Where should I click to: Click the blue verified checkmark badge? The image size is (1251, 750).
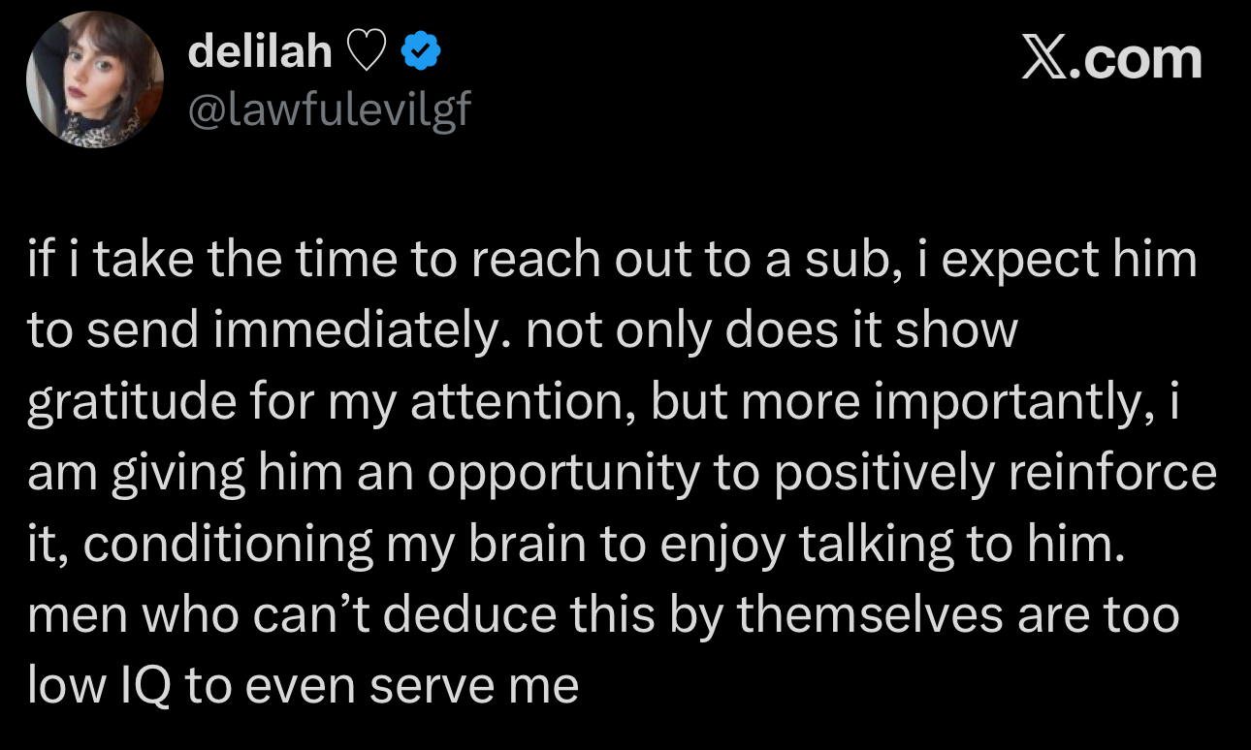point(423,53)
